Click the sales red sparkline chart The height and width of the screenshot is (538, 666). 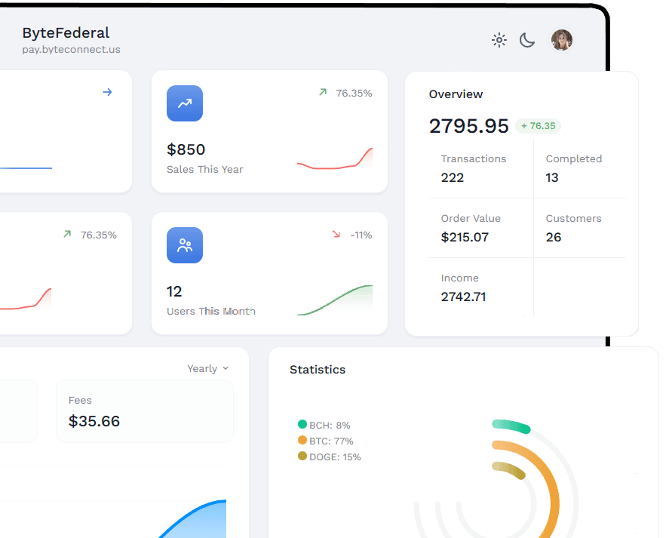click(335, 158)
